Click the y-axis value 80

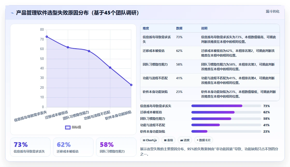point(42,30)
